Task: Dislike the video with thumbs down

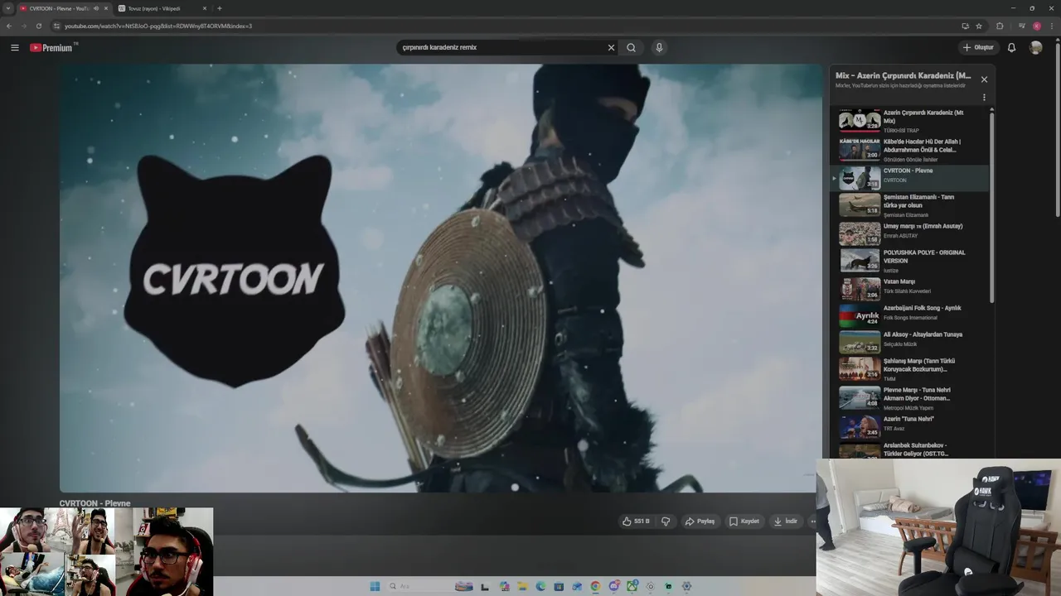Action: click(x=666, y=521)
